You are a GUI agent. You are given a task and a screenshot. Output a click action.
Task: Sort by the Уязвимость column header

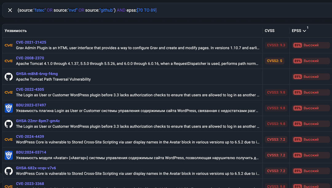(16, 31)
